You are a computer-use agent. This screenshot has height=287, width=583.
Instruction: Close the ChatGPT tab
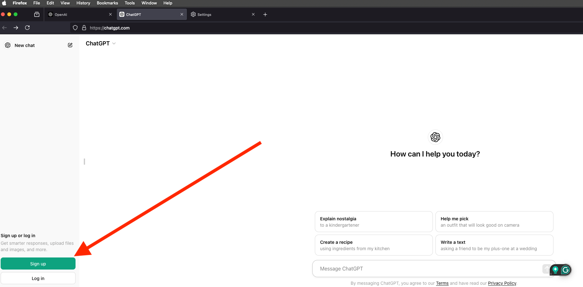(182, 14)
